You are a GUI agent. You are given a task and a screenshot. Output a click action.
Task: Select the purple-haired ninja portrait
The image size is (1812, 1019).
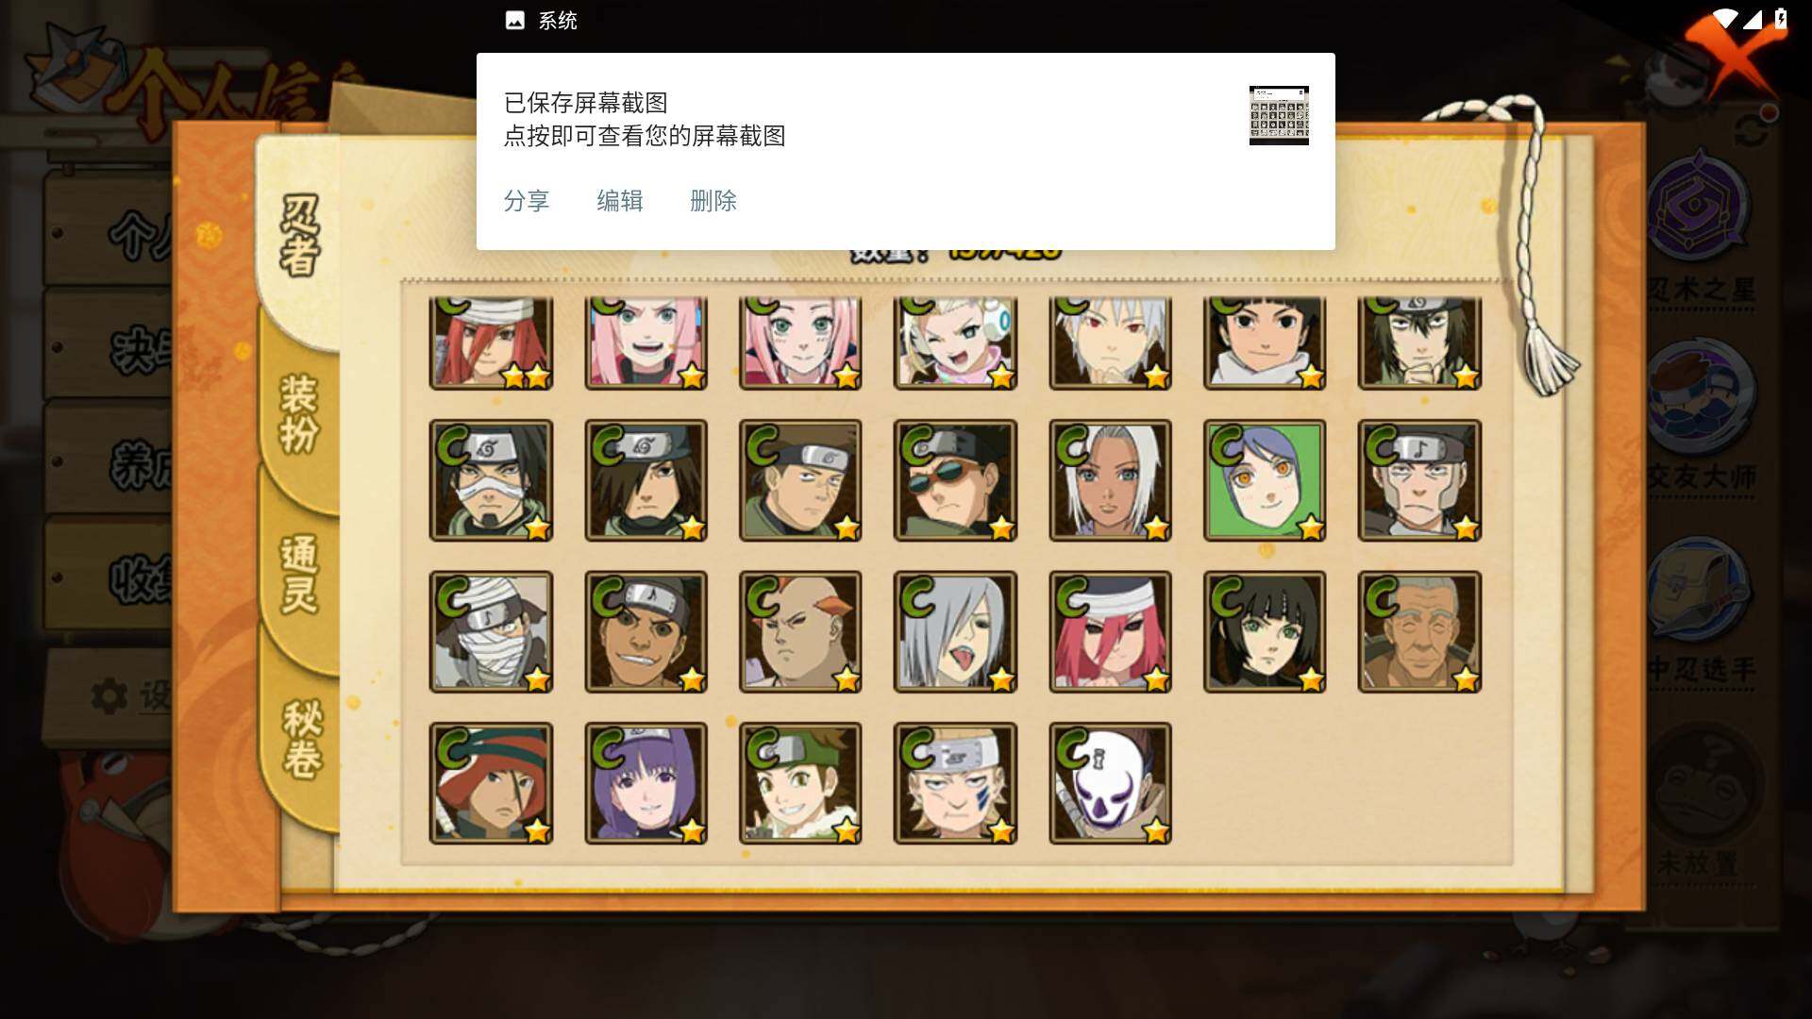coord(646,783)
